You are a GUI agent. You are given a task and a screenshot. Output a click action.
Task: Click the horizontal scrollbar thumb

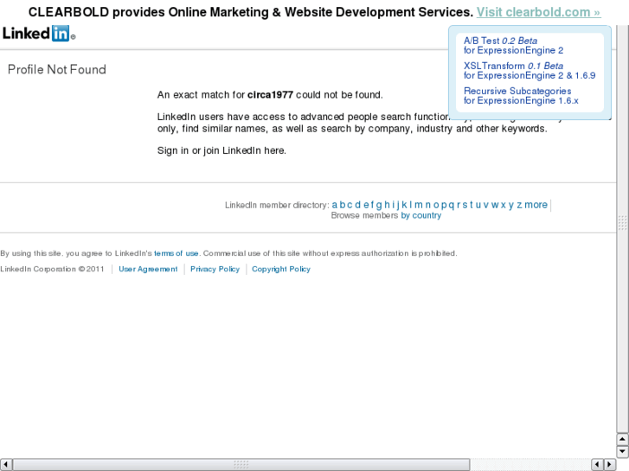[x=241, y=465]
